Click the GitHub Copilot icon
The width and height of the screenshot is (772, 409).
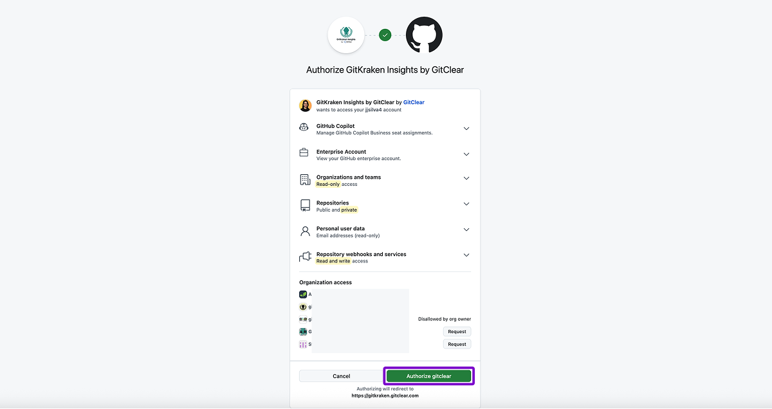tap(304, 127)
